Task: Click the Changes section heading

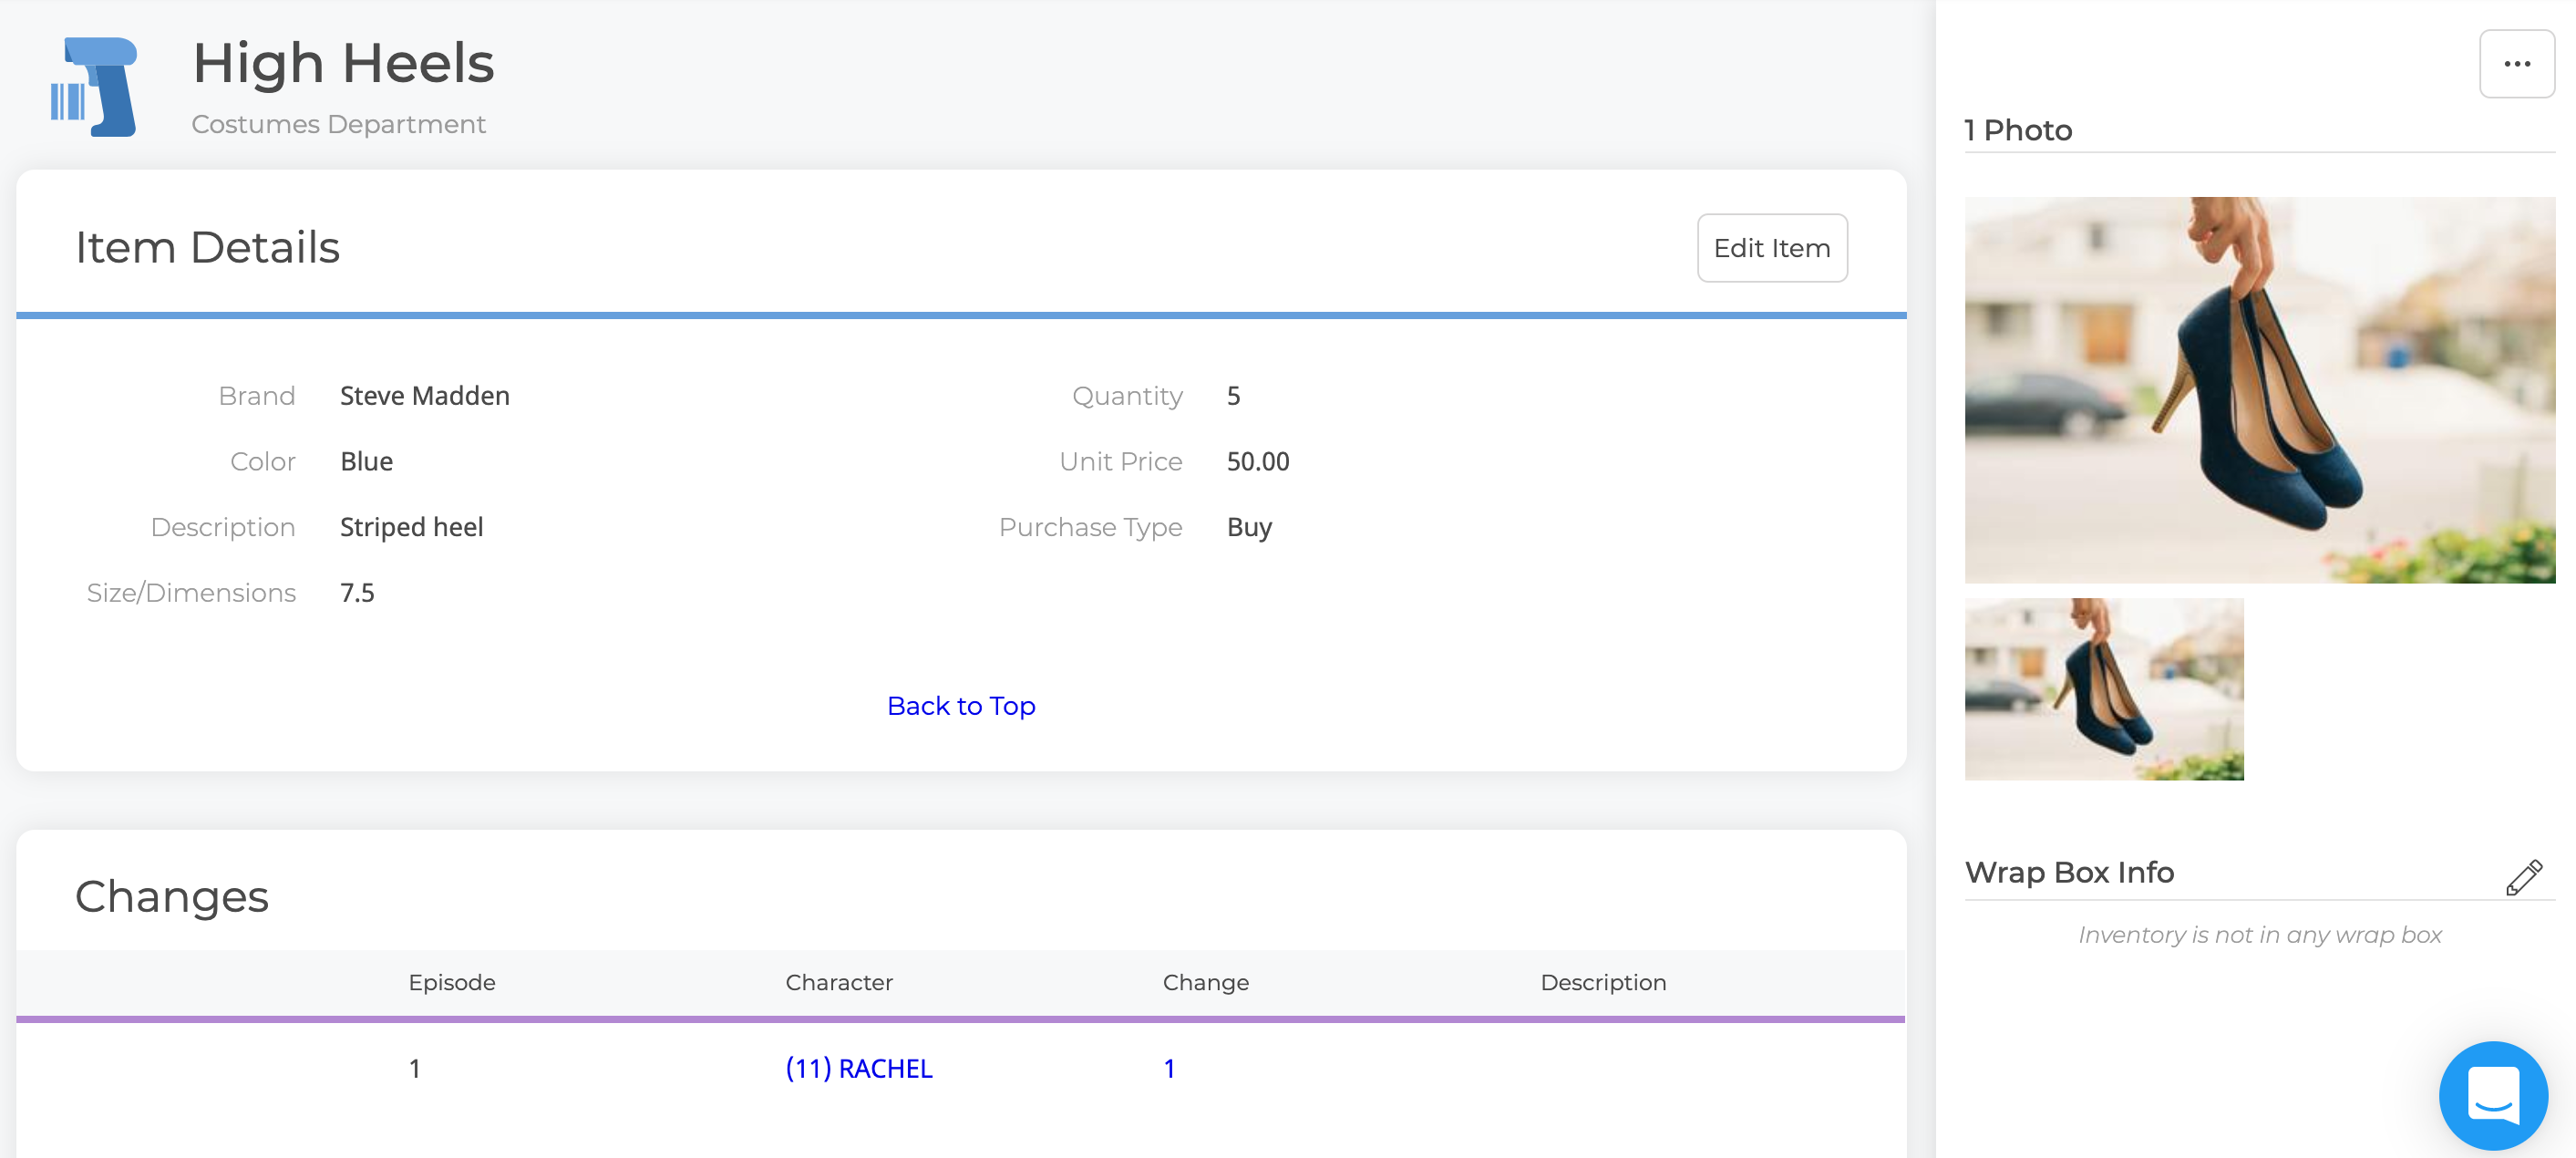Action: (x=171, y=896)
